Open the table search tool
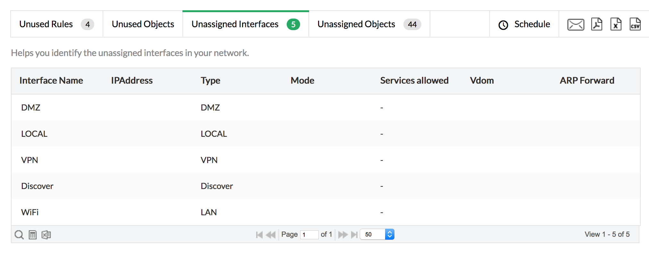 point(19,234)
